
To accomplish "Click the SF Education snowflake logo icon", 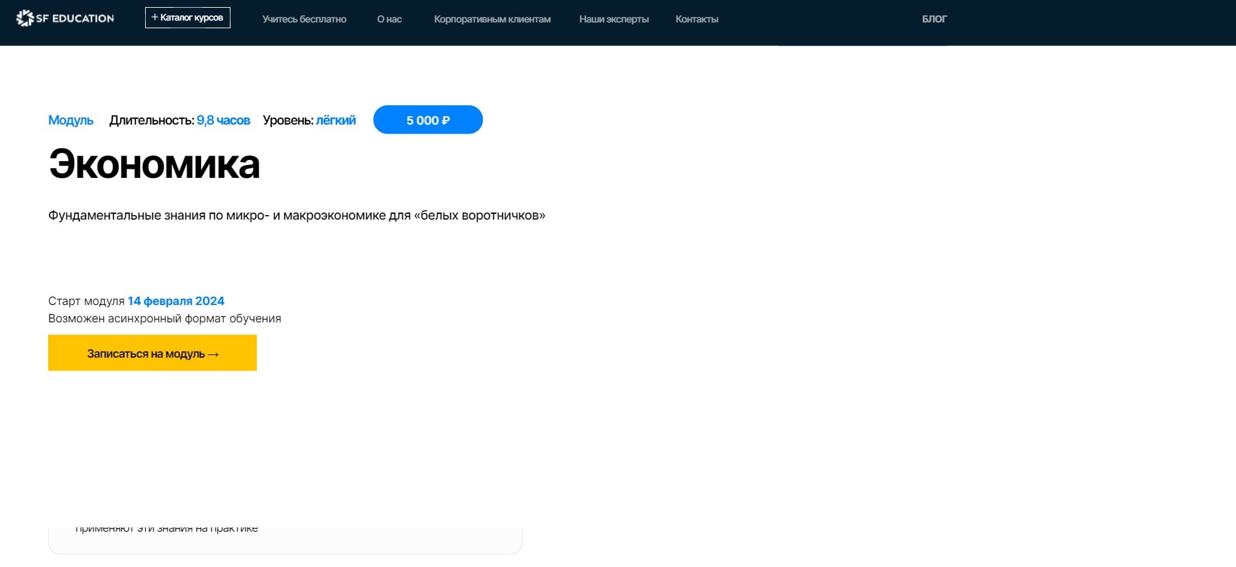I will pyautogui.click(x=24, y=19).
